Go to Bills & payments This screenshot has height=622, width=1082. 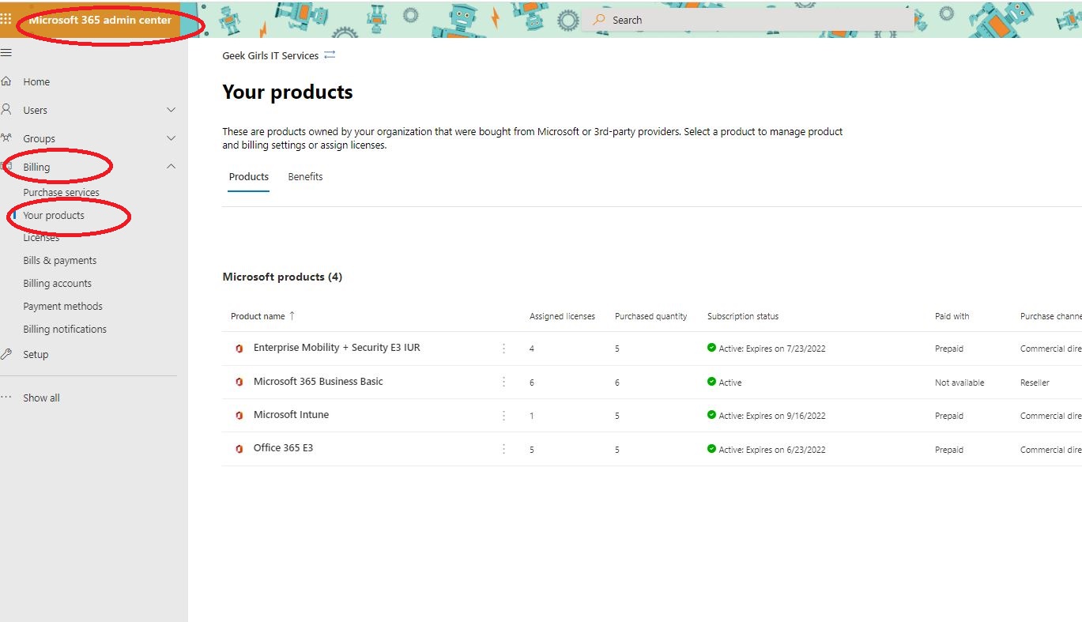pos(59,260)
